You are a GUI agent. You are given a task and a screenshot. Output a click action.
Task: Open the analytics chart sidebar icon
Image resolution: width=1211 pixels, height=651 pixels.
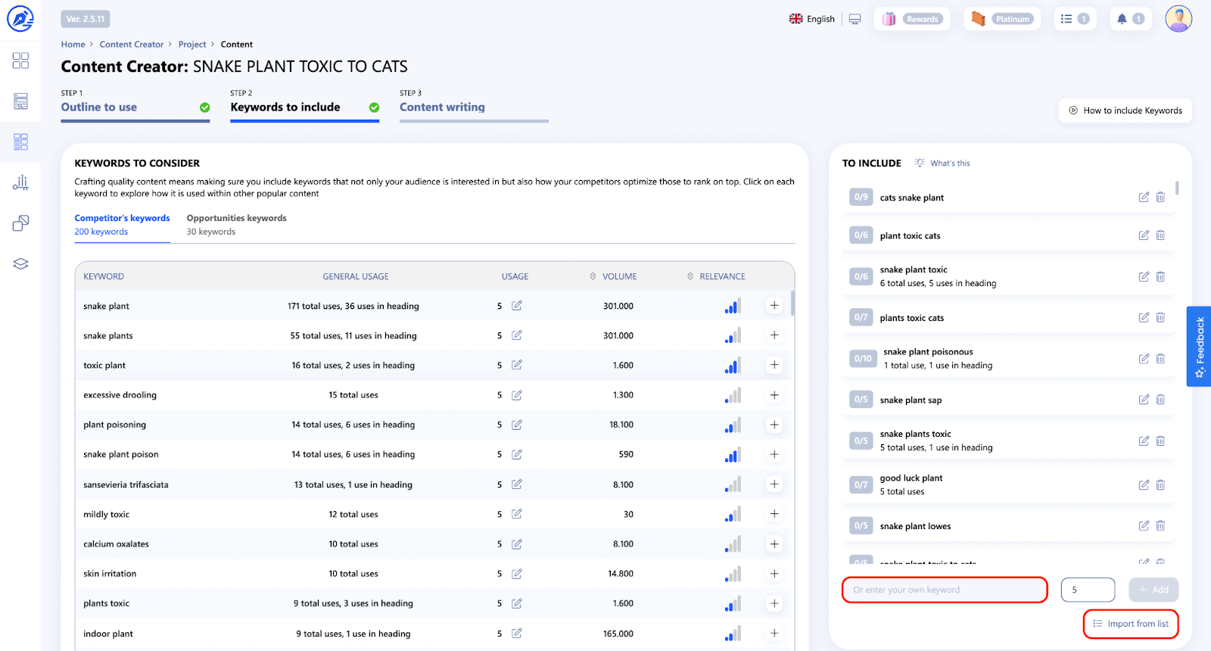[20, 182]
